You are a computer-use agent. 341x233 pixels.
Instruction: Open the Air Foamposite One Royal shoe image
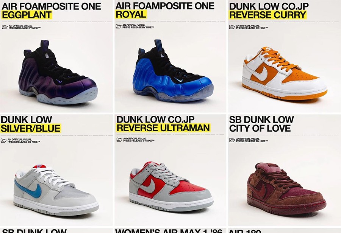[173, 71]
